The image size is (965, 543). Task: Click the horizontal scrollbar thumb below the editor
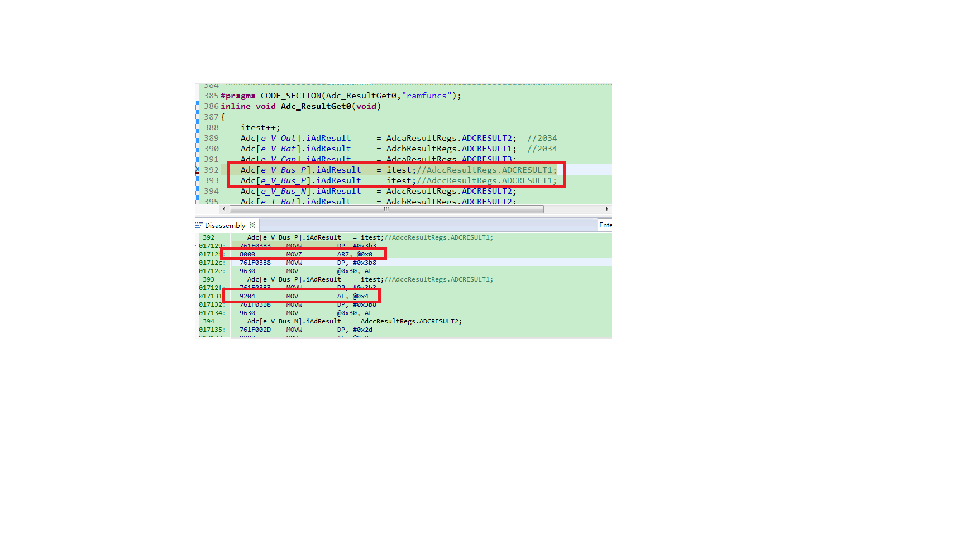coord(386,209)
